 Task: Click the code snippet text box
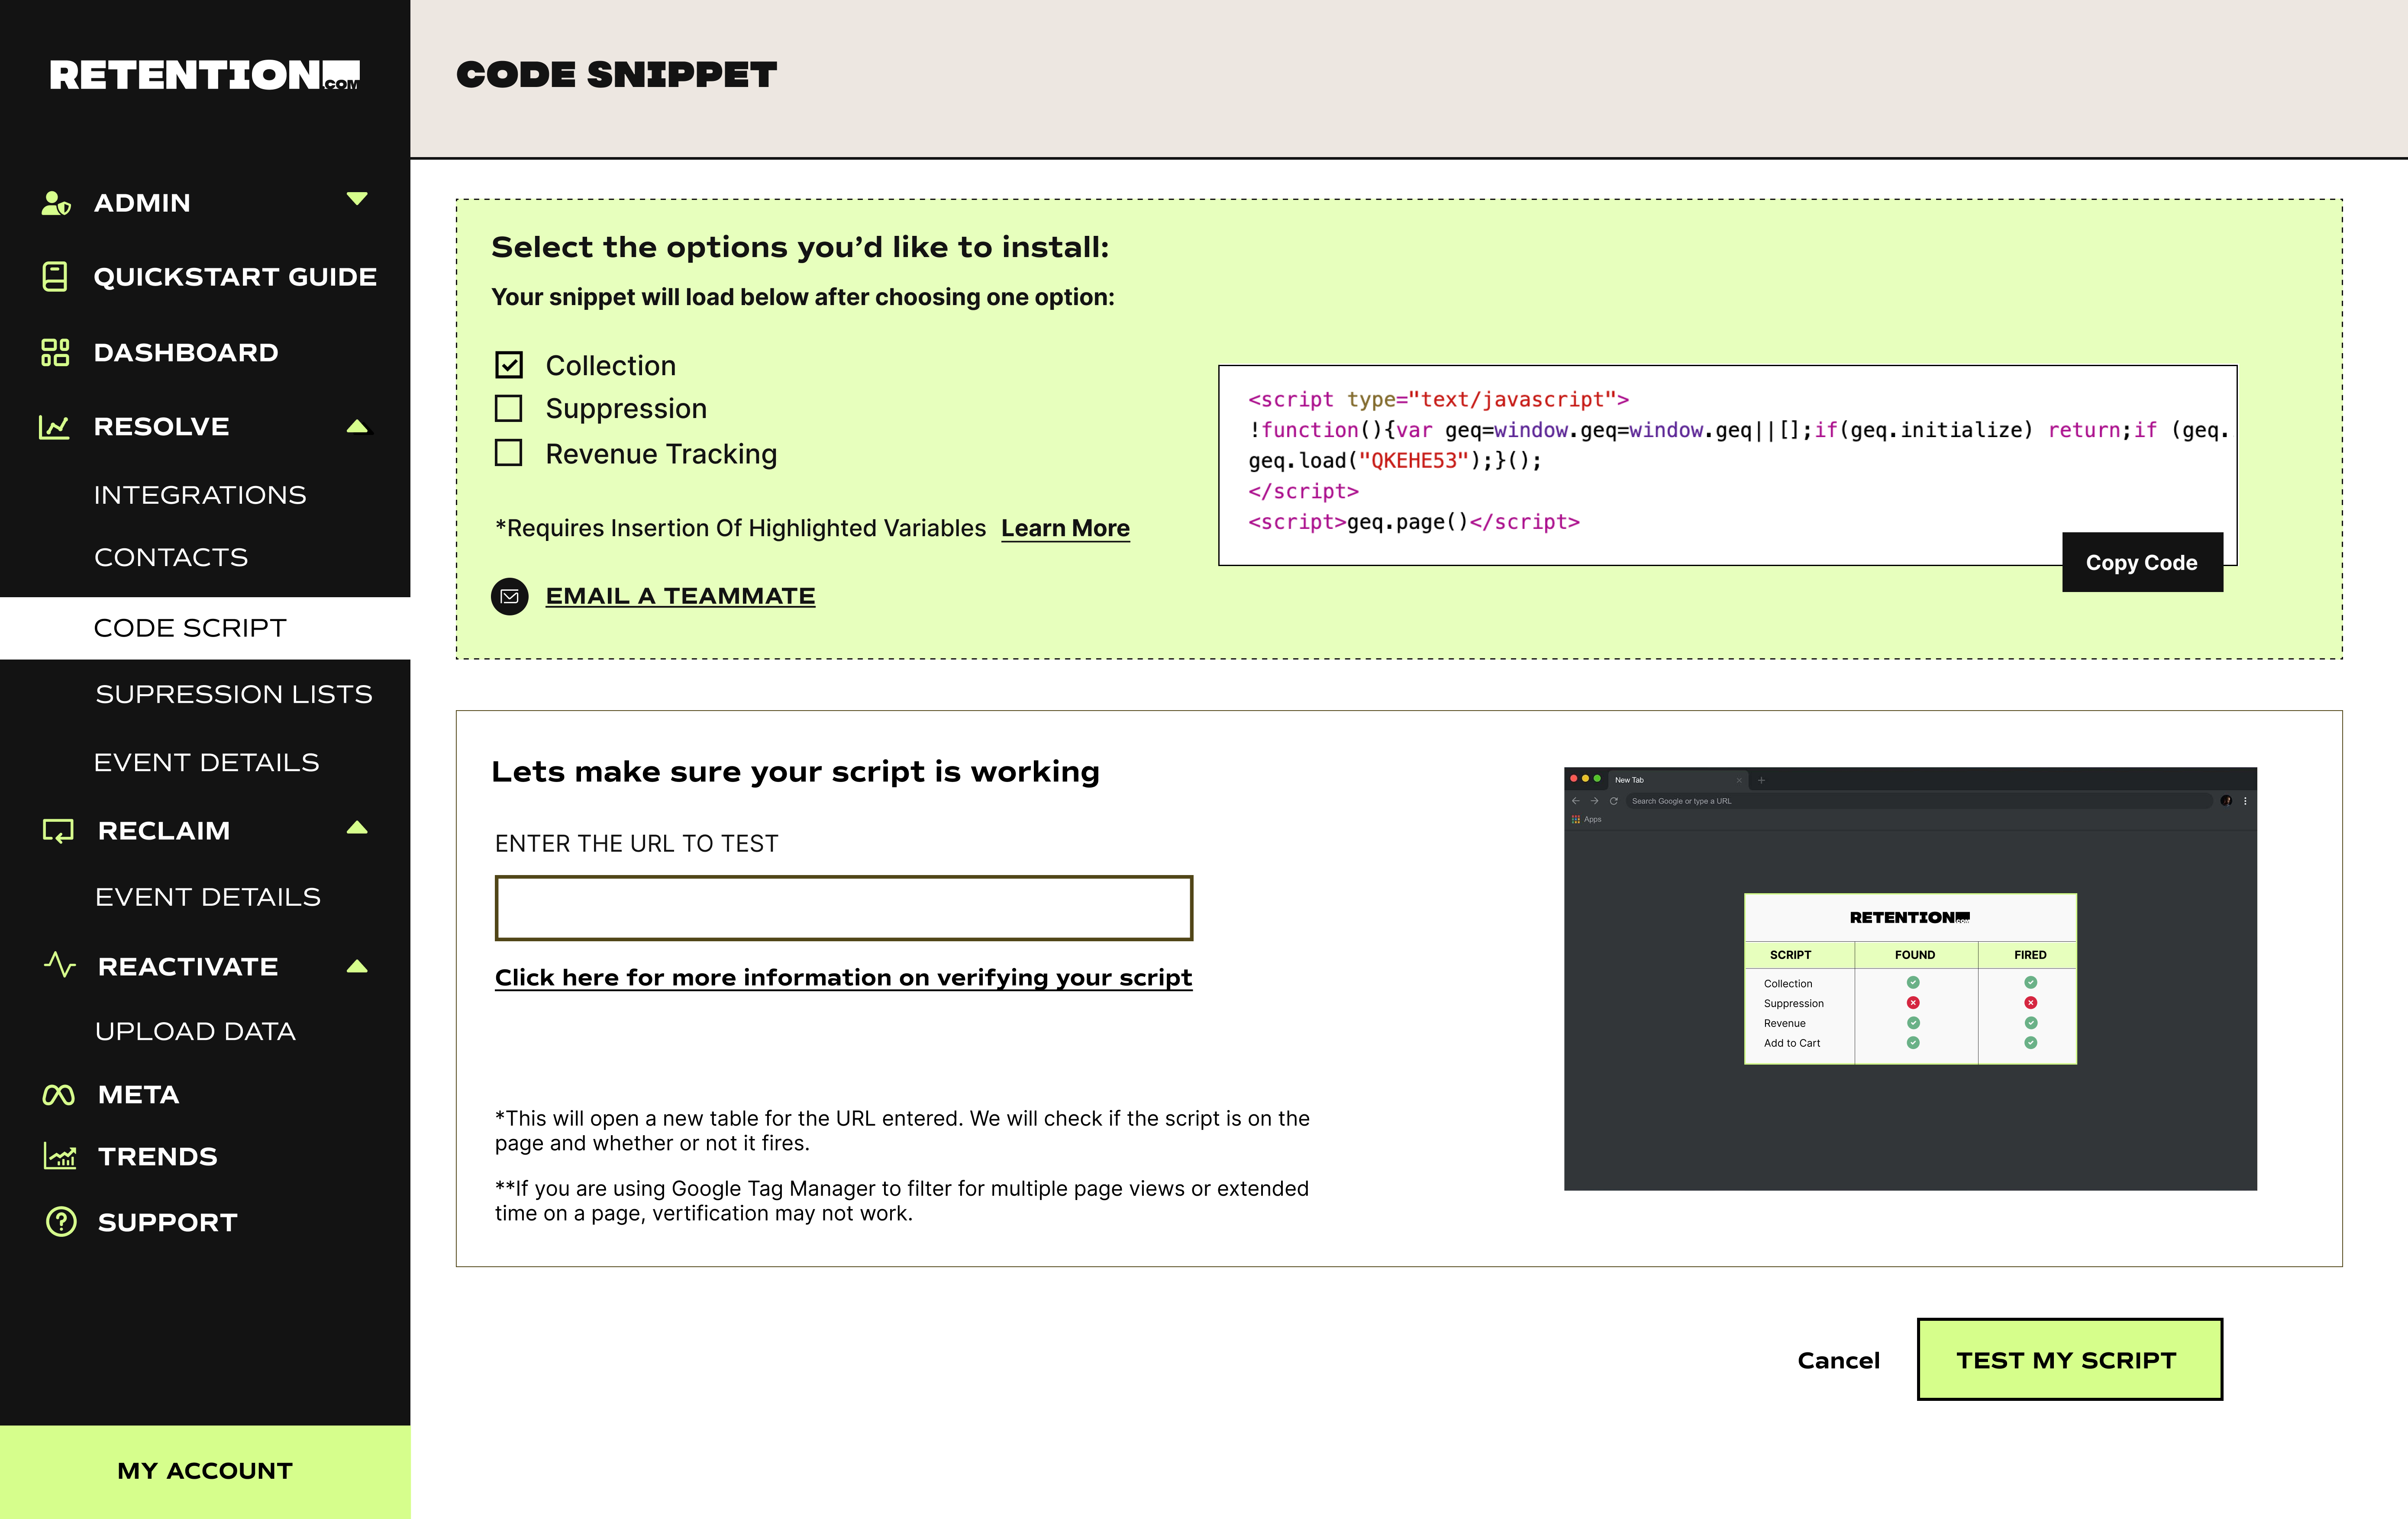point(1727,465)
